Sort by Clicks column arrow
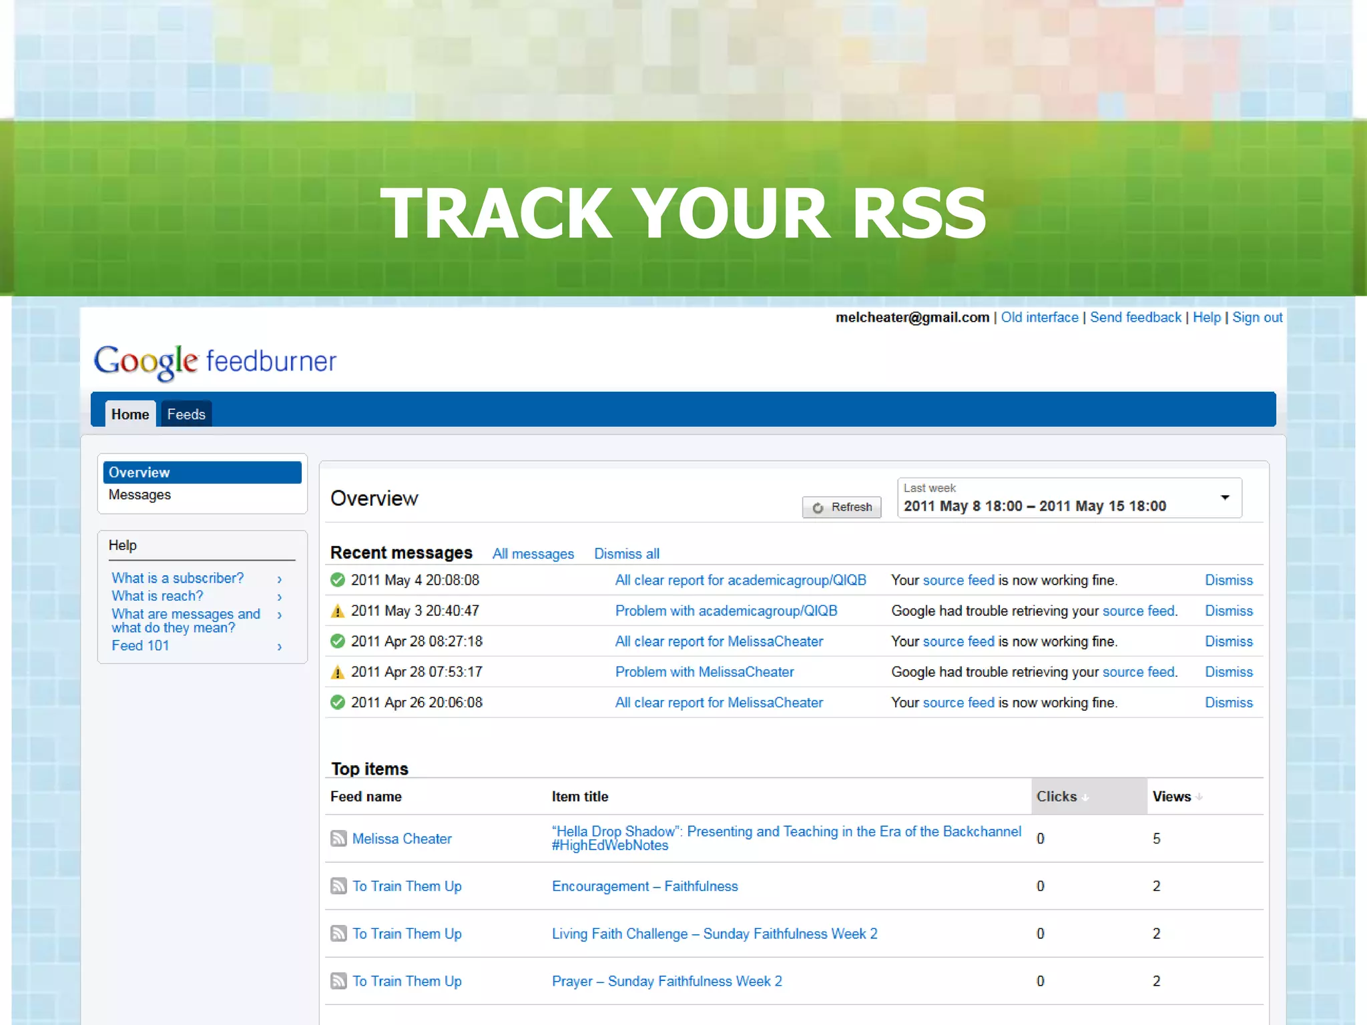 [1085, 797]
